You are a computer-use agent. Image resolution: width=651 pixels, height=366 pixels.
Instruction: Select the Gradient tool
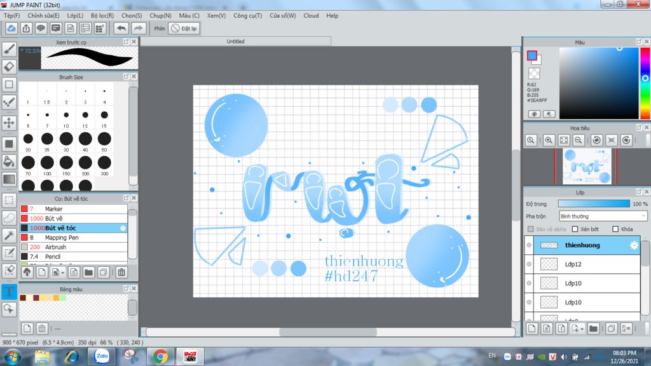pos(9,179)
